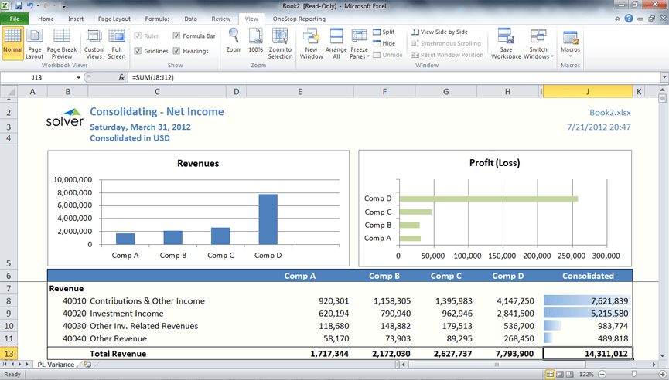
Task: Save the workbook from quick access toolbar
Action: (19, 6)
